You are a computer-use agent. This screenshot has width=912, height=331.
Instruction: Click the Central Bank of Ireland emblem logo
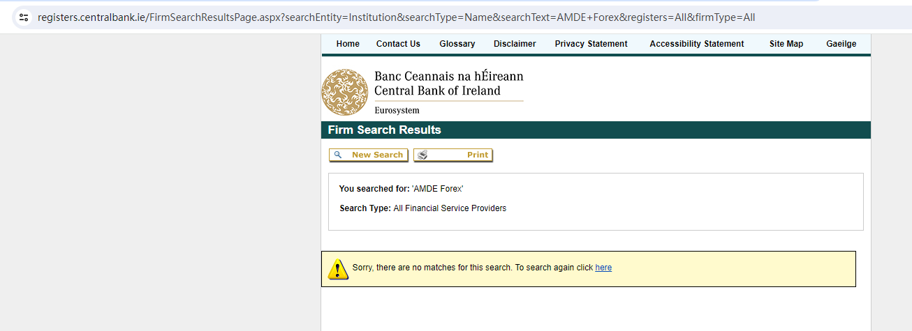click(x=344, y=92)
